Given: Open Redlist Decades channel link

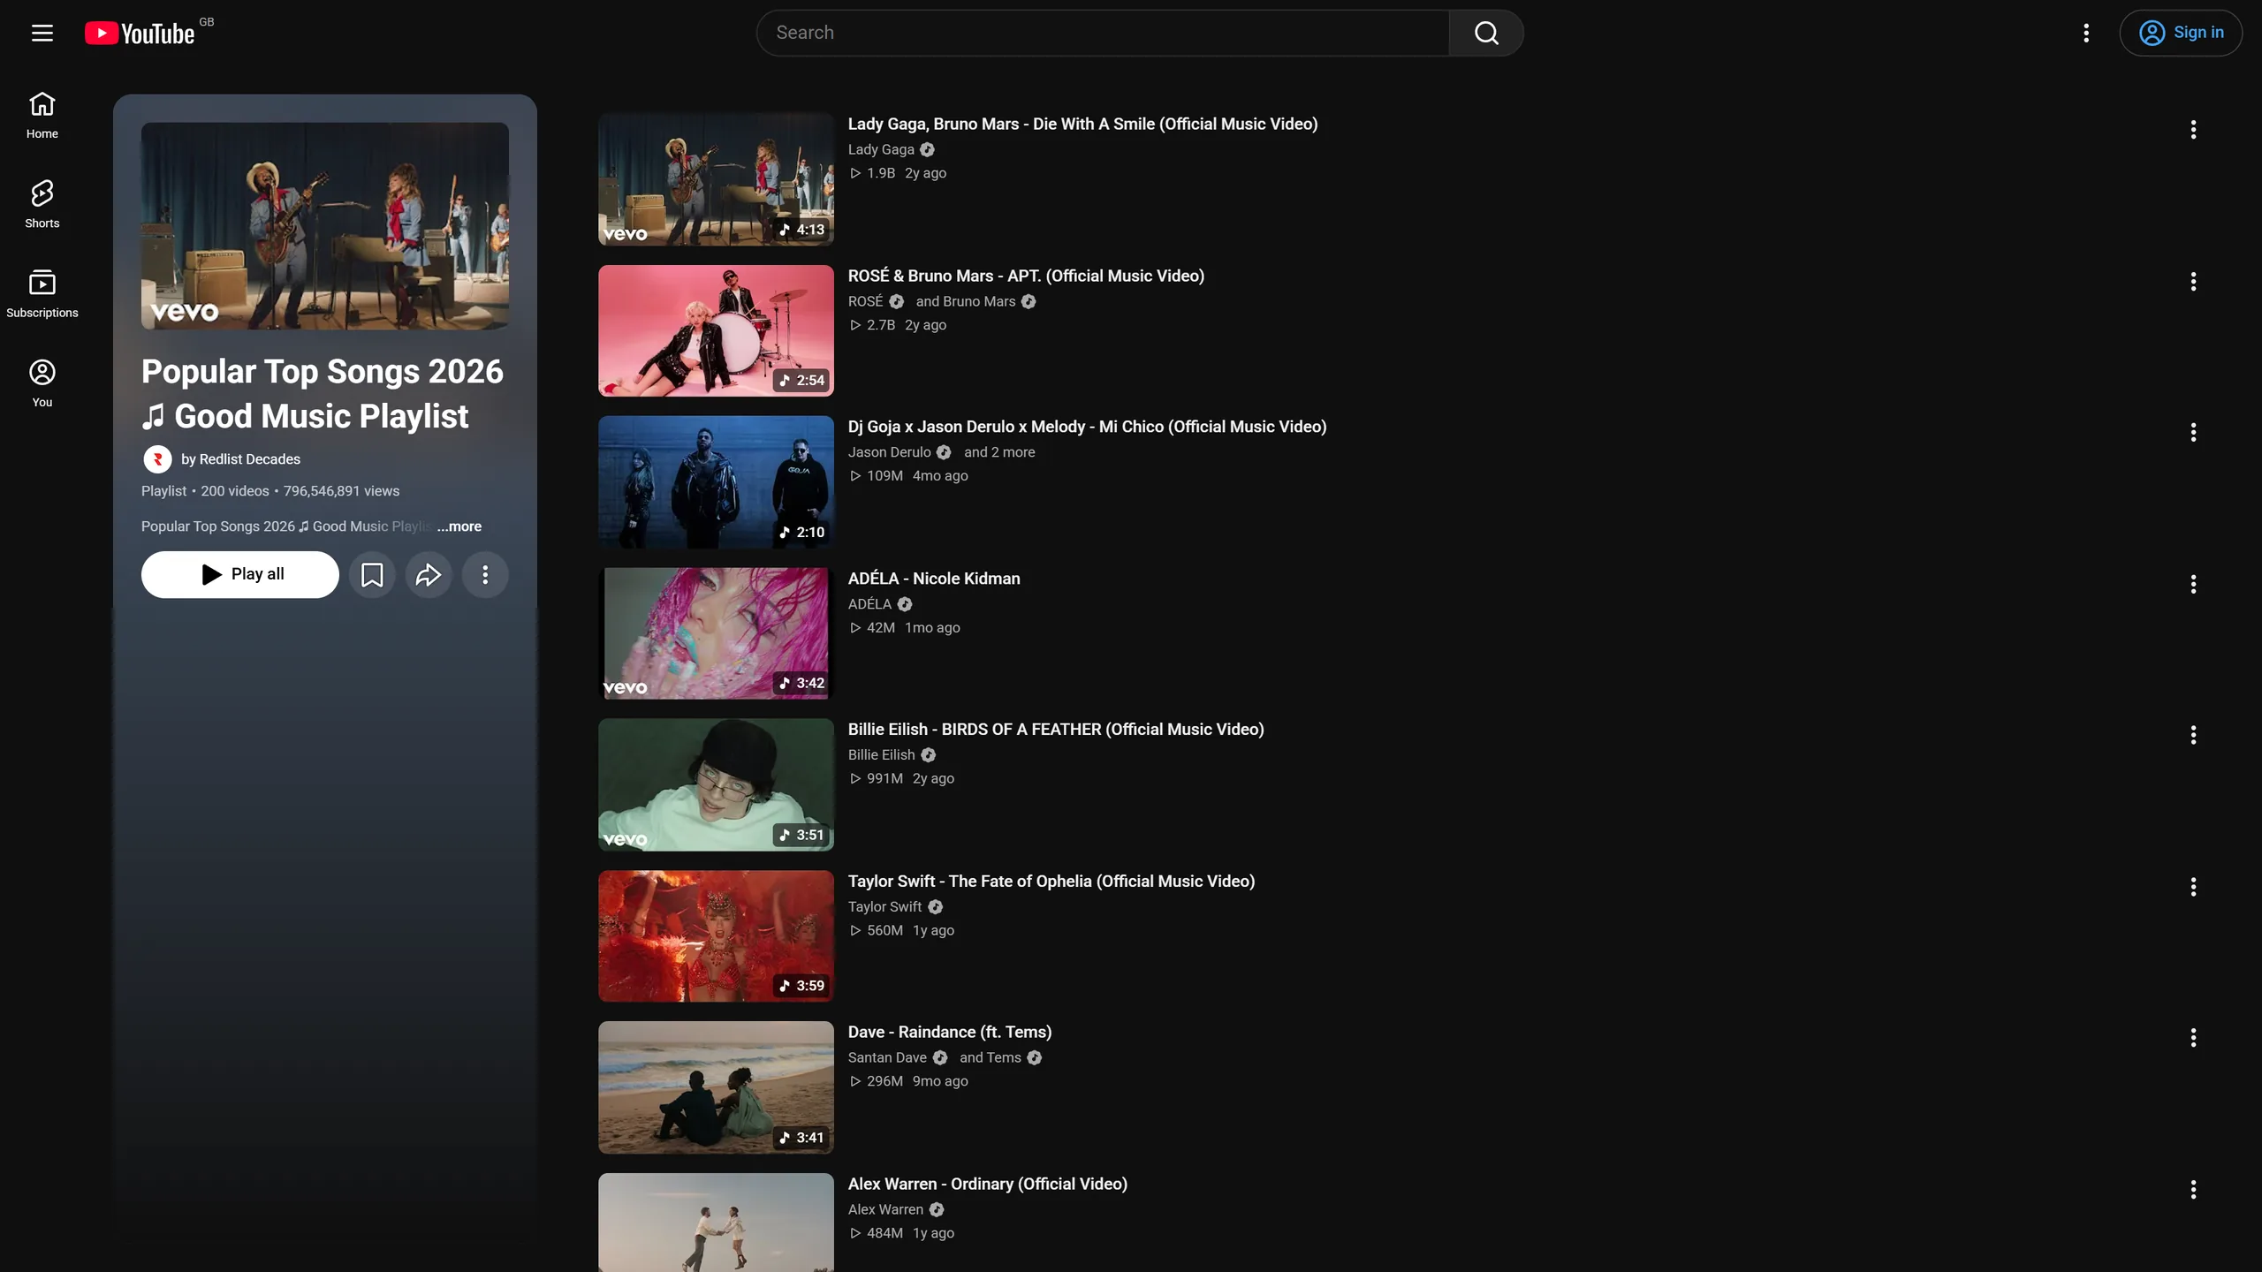Looking at the screenshot, I should click(240, 459).
